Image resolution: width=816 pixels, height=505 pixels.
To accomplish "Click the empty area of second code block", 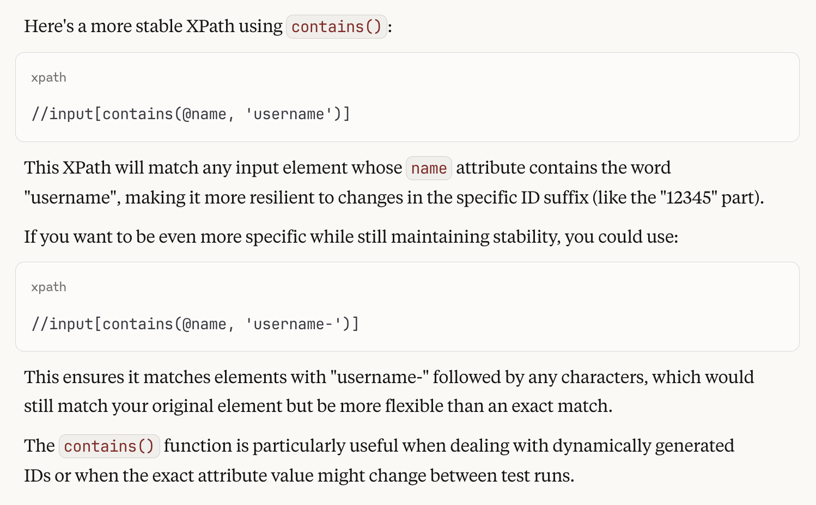I will click(x=577, y=307).
